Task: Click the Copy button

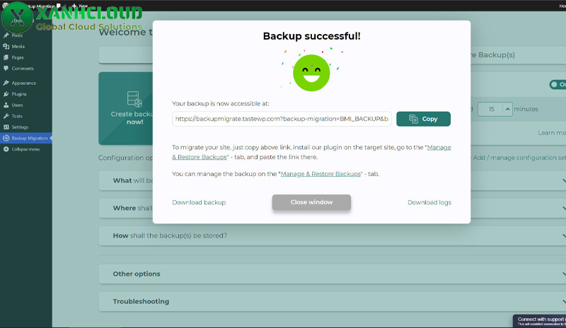Action: click(x=423, y=119)
